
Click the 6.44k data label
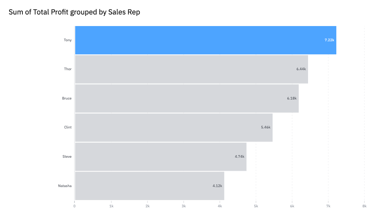(301, 69)
